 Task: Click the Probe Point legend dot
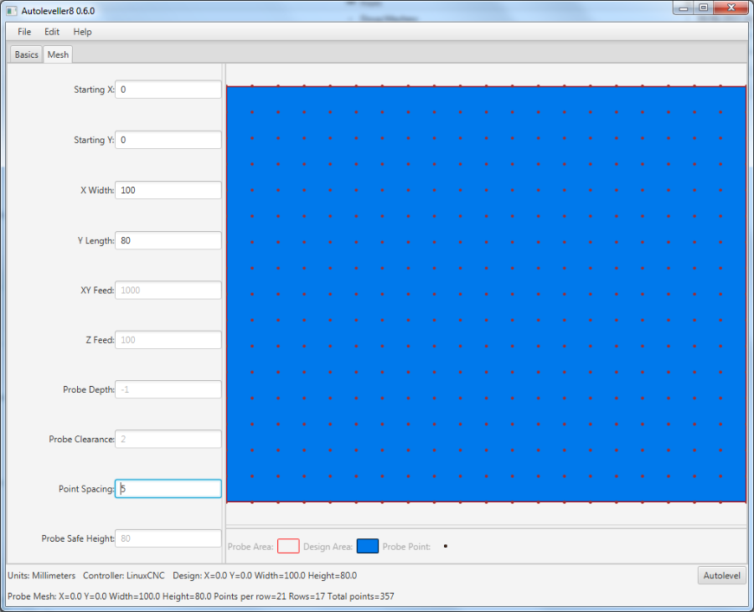coord(446,546)
